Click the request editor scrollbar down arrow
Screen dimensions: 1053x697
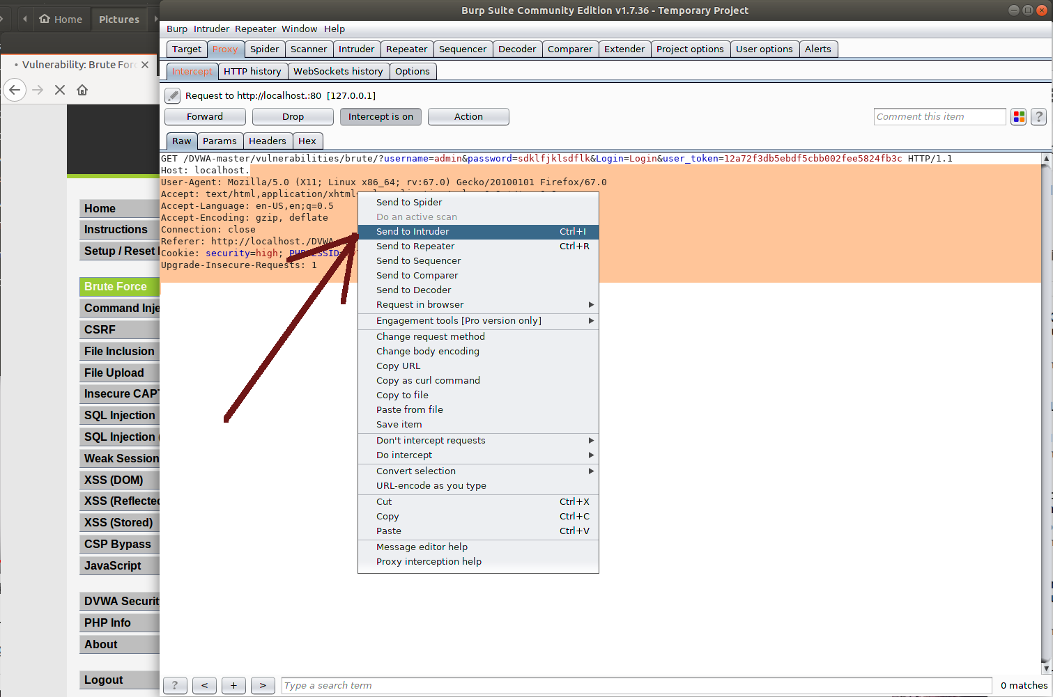click(1046, 668)
